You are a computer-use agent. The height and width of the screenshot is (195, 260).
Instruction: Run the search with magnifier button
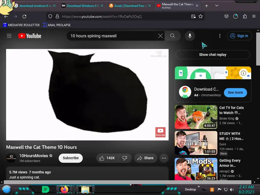pyautogui.click(x=172, y=36)
